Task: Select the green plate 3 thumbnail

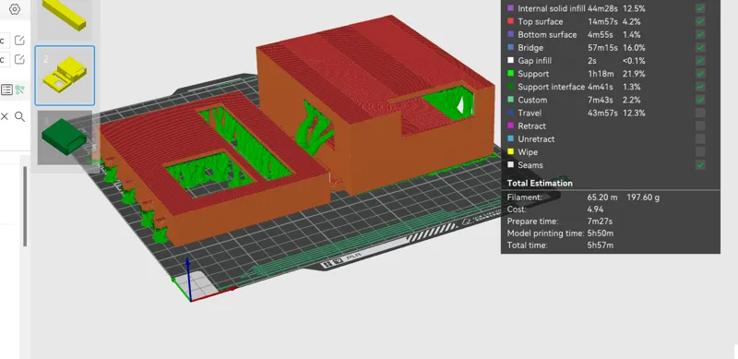Action: (65, 138)
